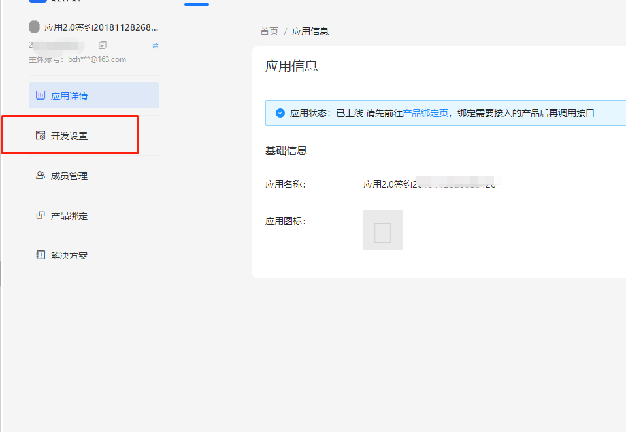The image size is (626, 432).
Task: Switch to the 应用信息 breadcrumb item
Action: coord(310,31)
